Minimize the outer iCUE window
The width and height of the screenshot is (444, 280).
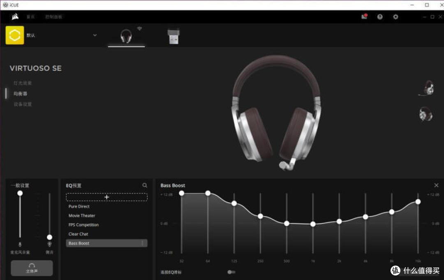click(412, 5)
